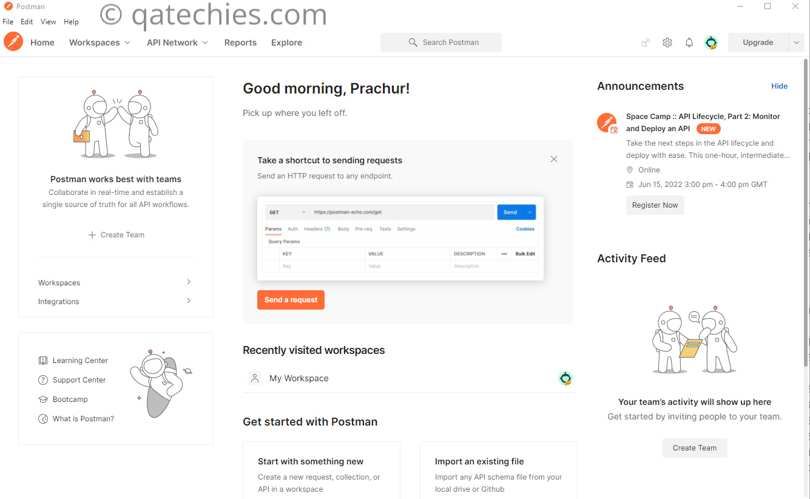Open the Edit menu
The height and width of the screenshot is (499, 810).
click(x=27, y=22)
